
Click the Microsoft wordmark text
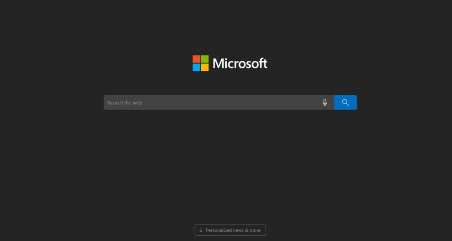(240, 64)
